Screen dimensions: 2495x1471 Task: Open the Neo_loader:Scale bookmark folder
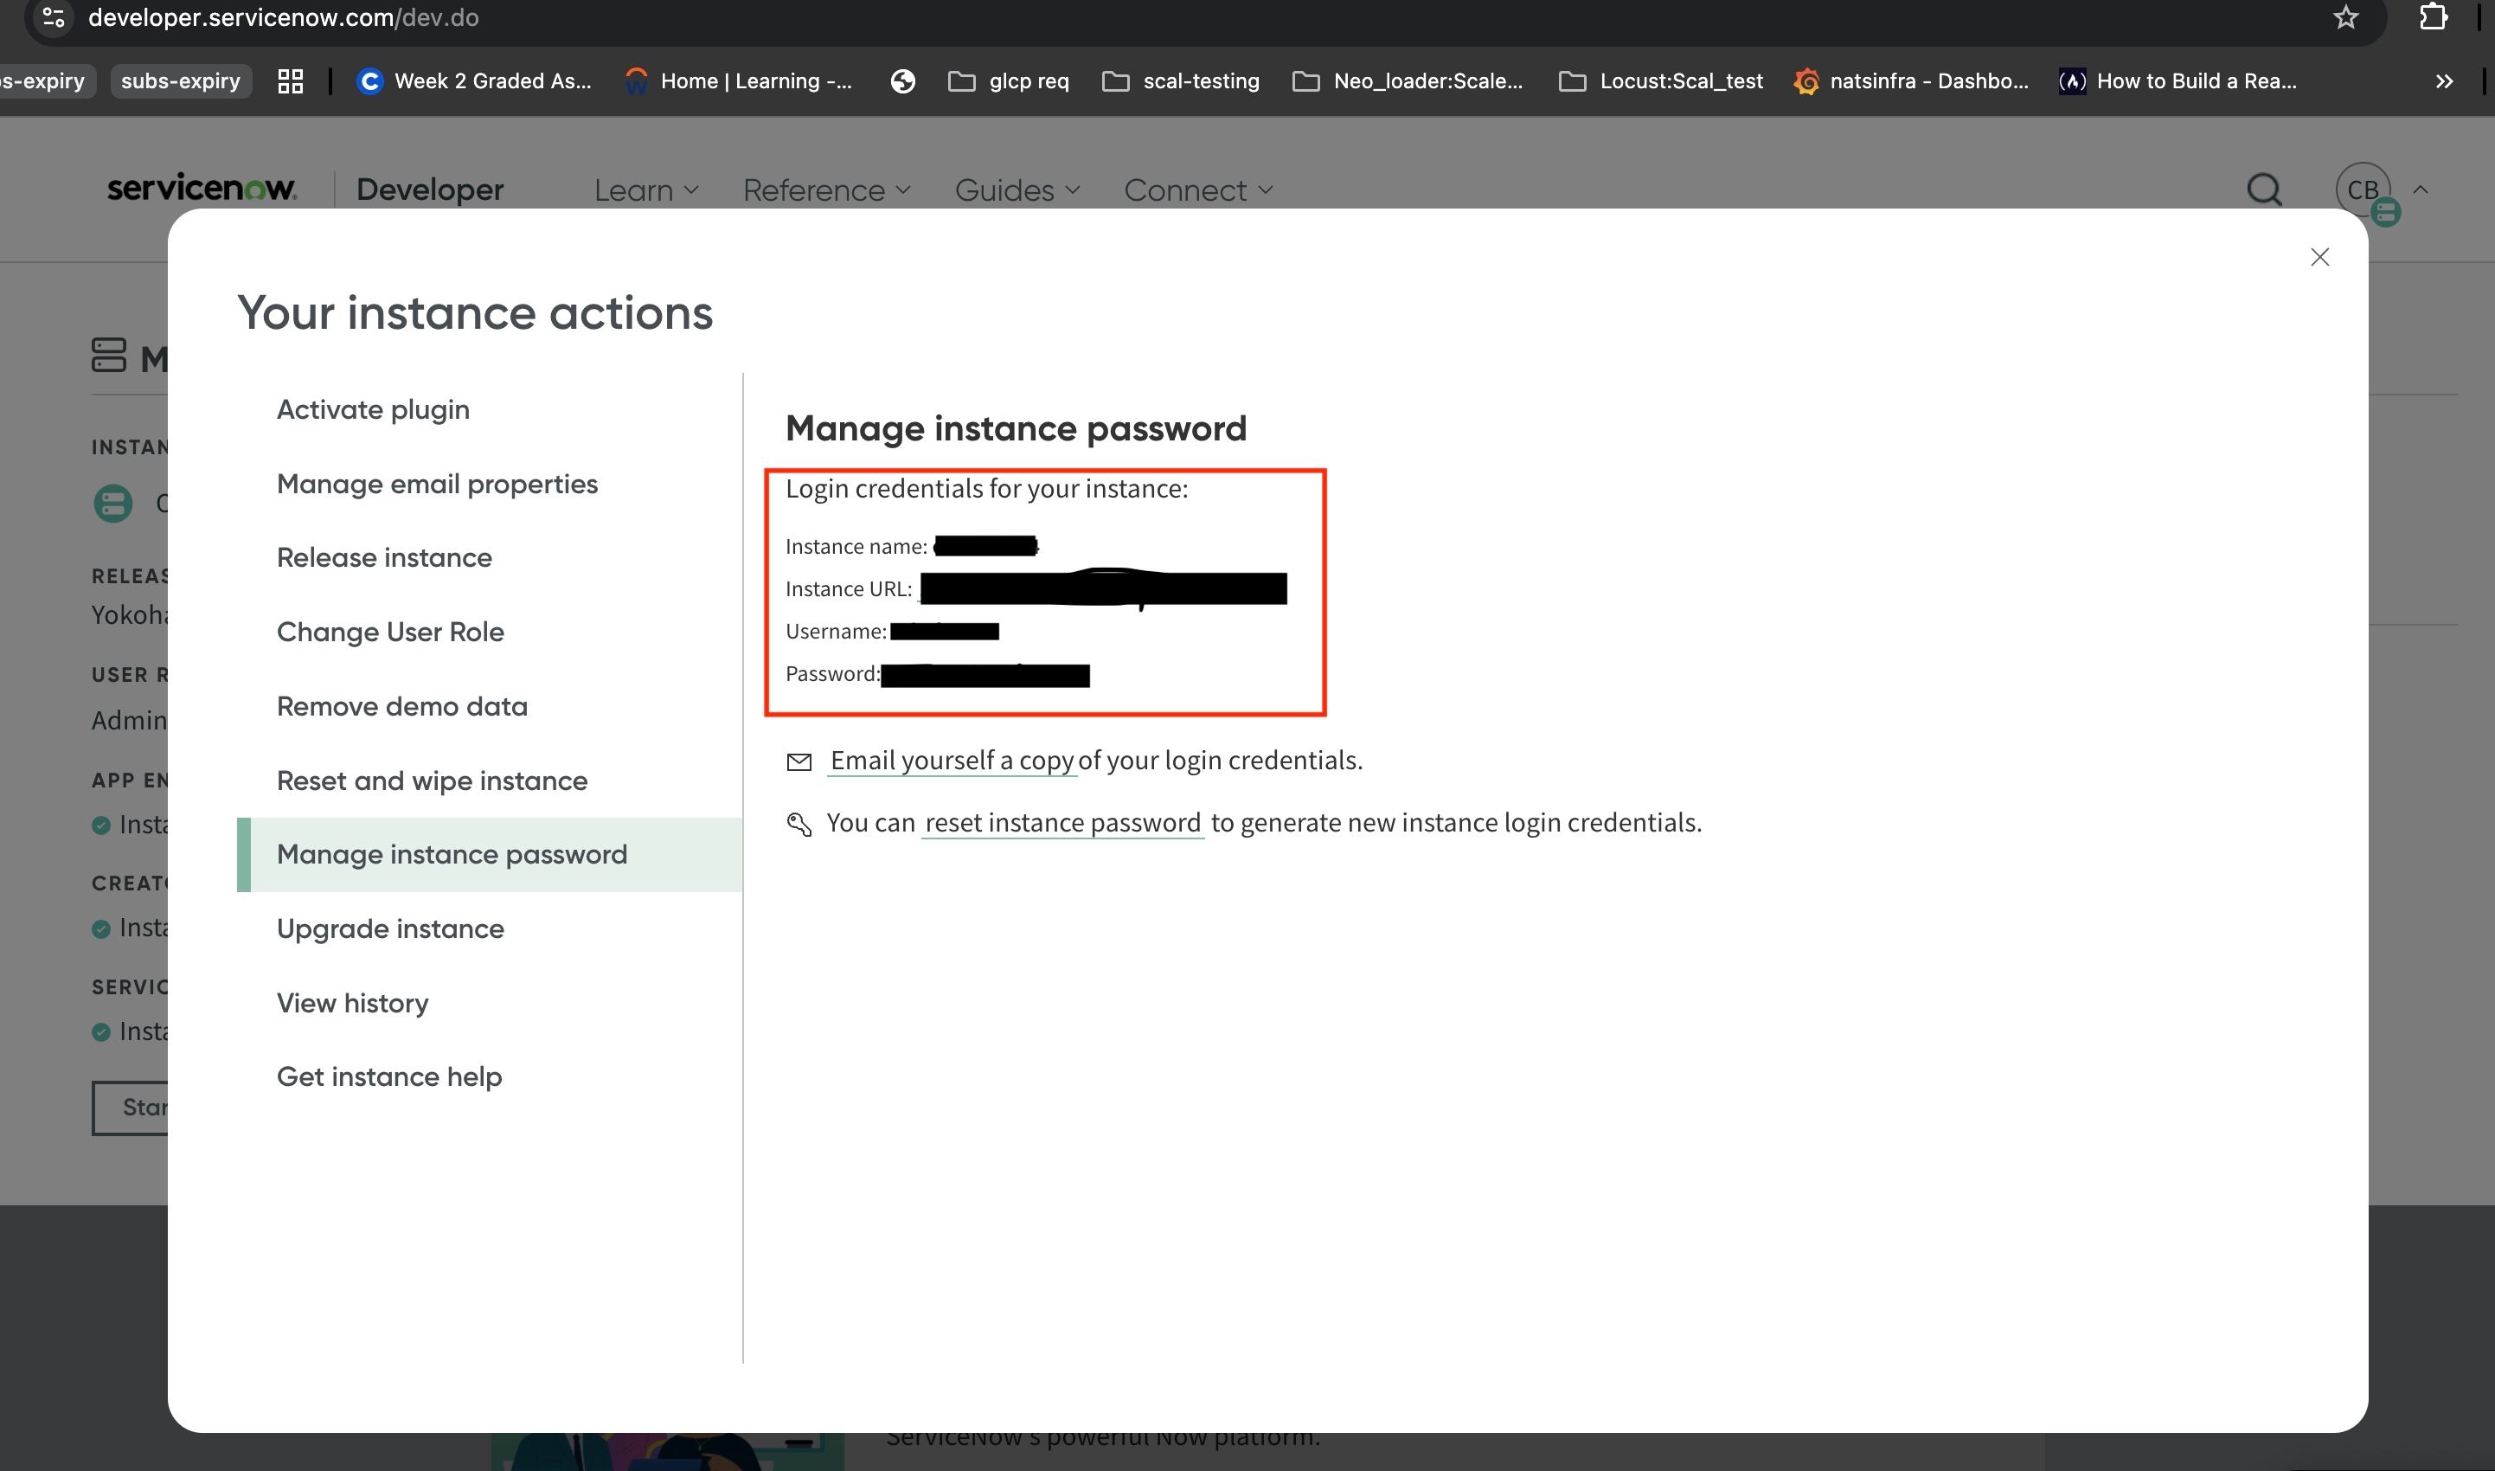tap(1408, 81)
